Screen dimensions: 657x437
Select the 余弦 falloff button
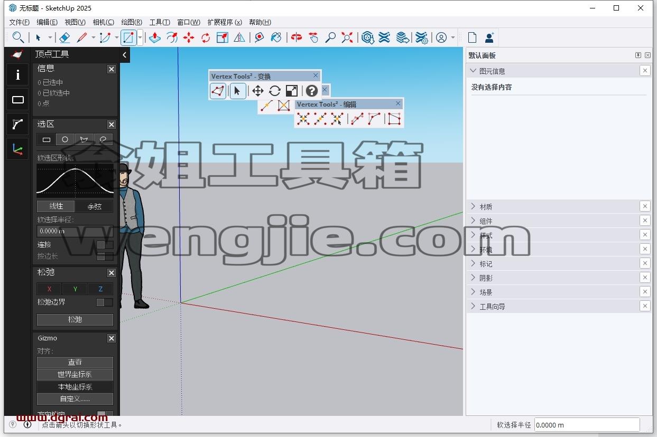(x=94, y=206)
